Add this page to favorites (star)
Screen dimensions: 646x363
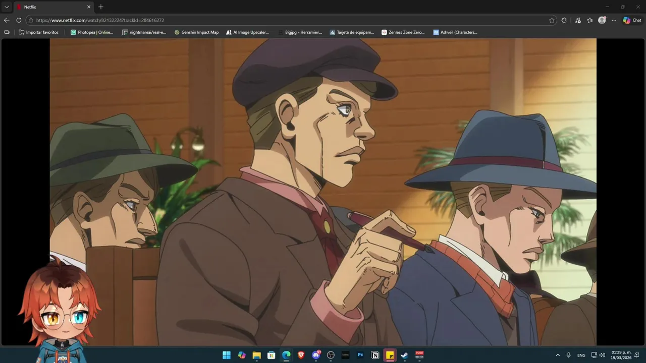552,20
